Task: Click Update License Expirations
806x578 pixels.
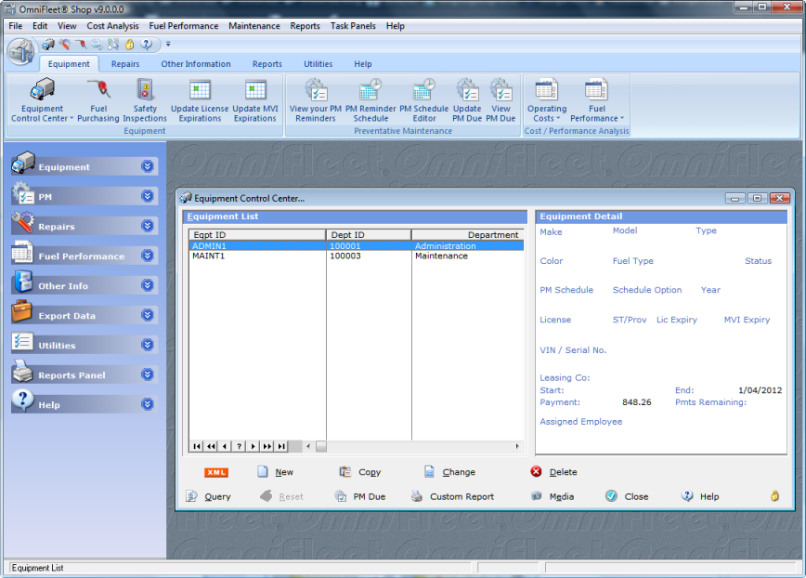Action: 200,100
